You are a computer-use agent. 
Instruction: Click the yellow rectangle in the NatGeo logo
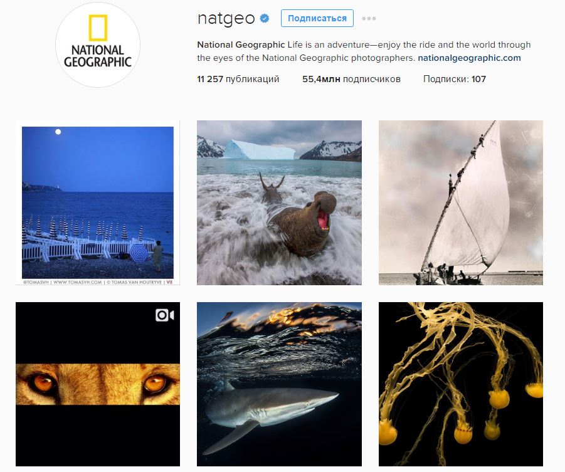point(98,28)
